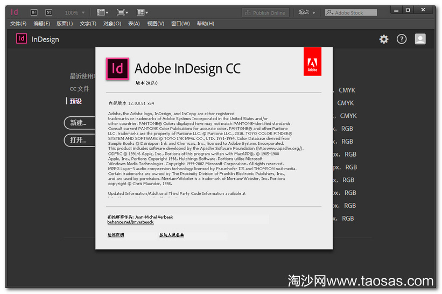Select the CC 文件 tab

pos(80,89)
